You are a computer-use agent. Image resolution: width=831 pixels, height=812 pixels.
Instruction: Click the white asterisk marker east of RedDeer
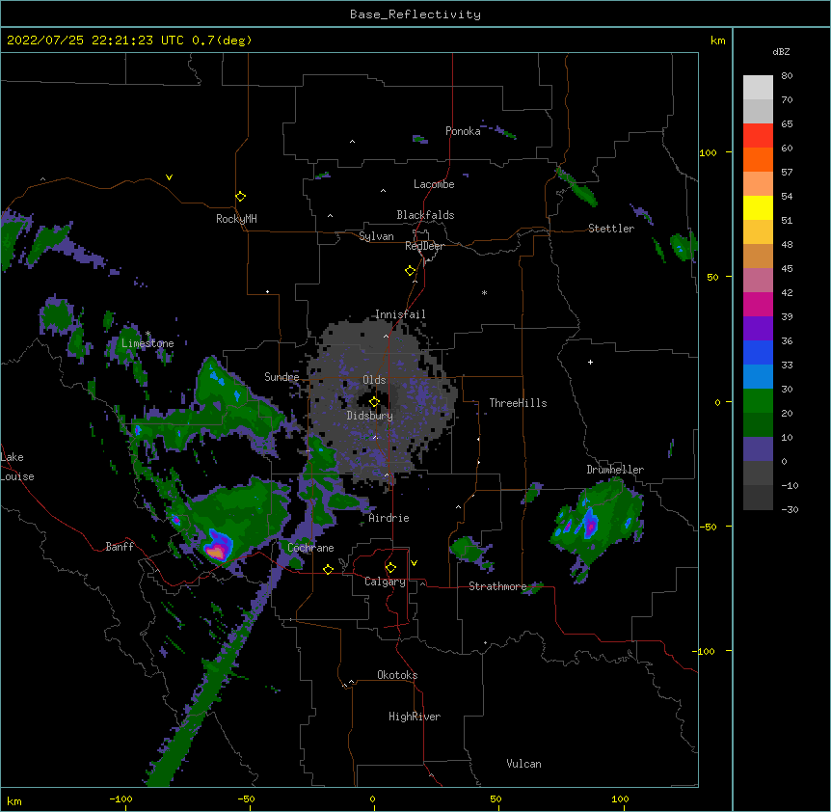tap(484, 292)
